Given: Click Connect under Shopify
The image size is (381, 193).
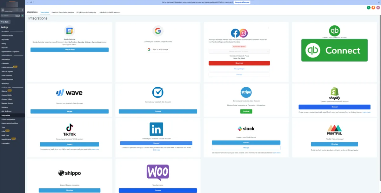Looking at the screenshot, I should (x=334, y=107).
